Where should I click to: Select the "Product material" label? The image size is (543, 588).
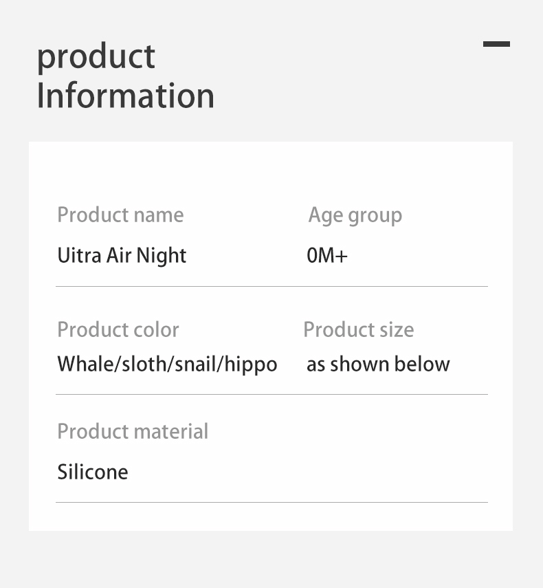pos(133,432)
